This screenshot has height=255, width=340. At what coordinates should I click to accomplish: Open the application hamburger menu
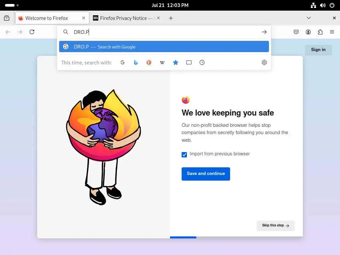coord(332,32)
